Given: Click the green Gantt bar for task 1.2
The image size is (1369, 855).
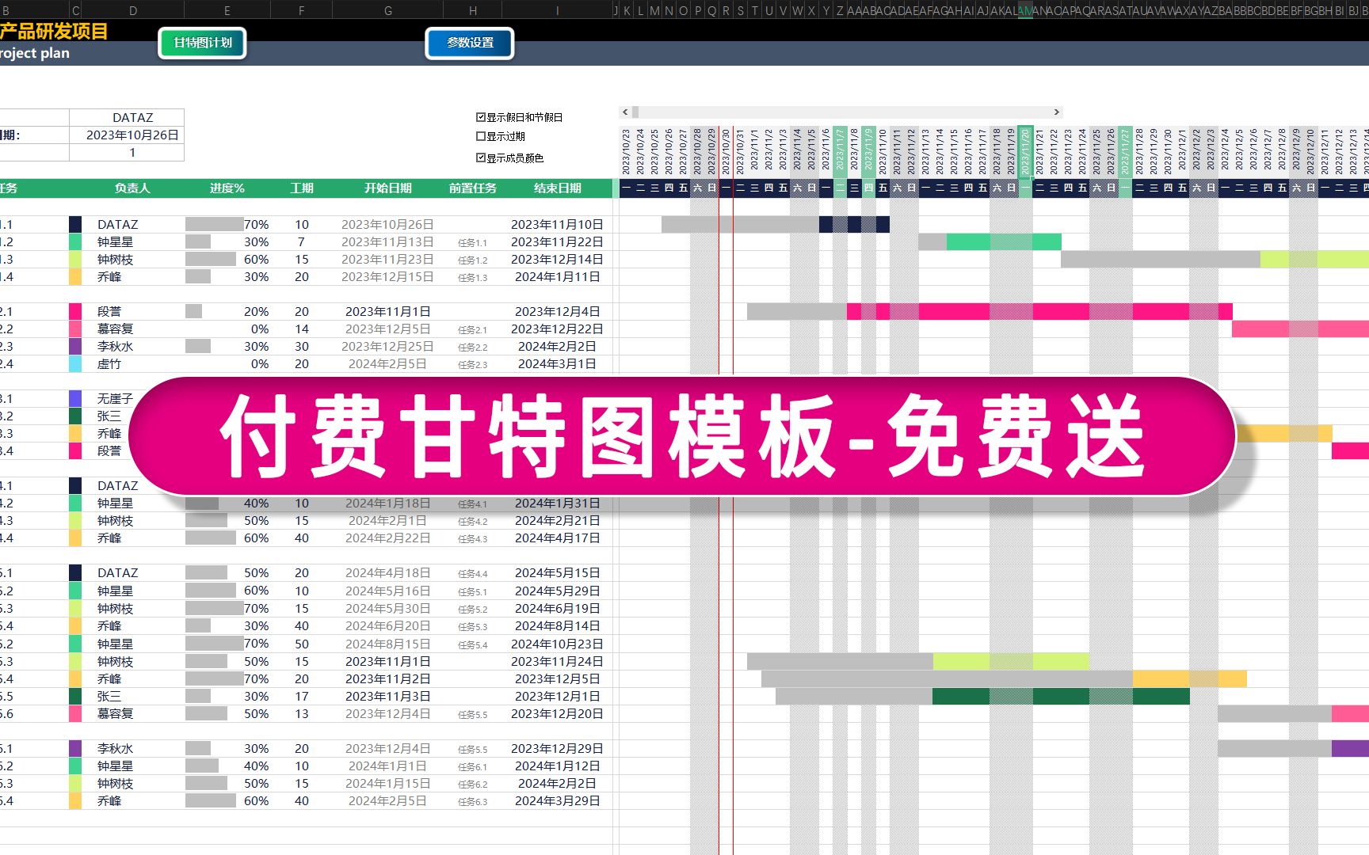Looking at the screenshot, I should pos(1004,242).
